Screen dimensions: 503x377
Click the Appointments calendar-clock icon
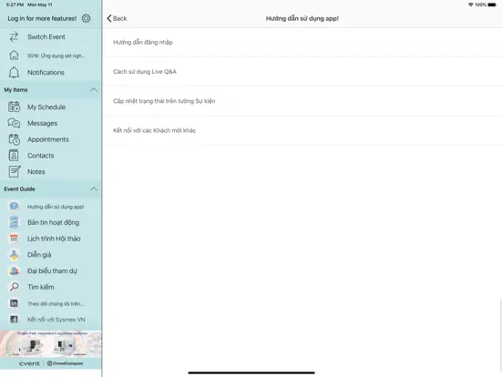click(x=14, y=139)
